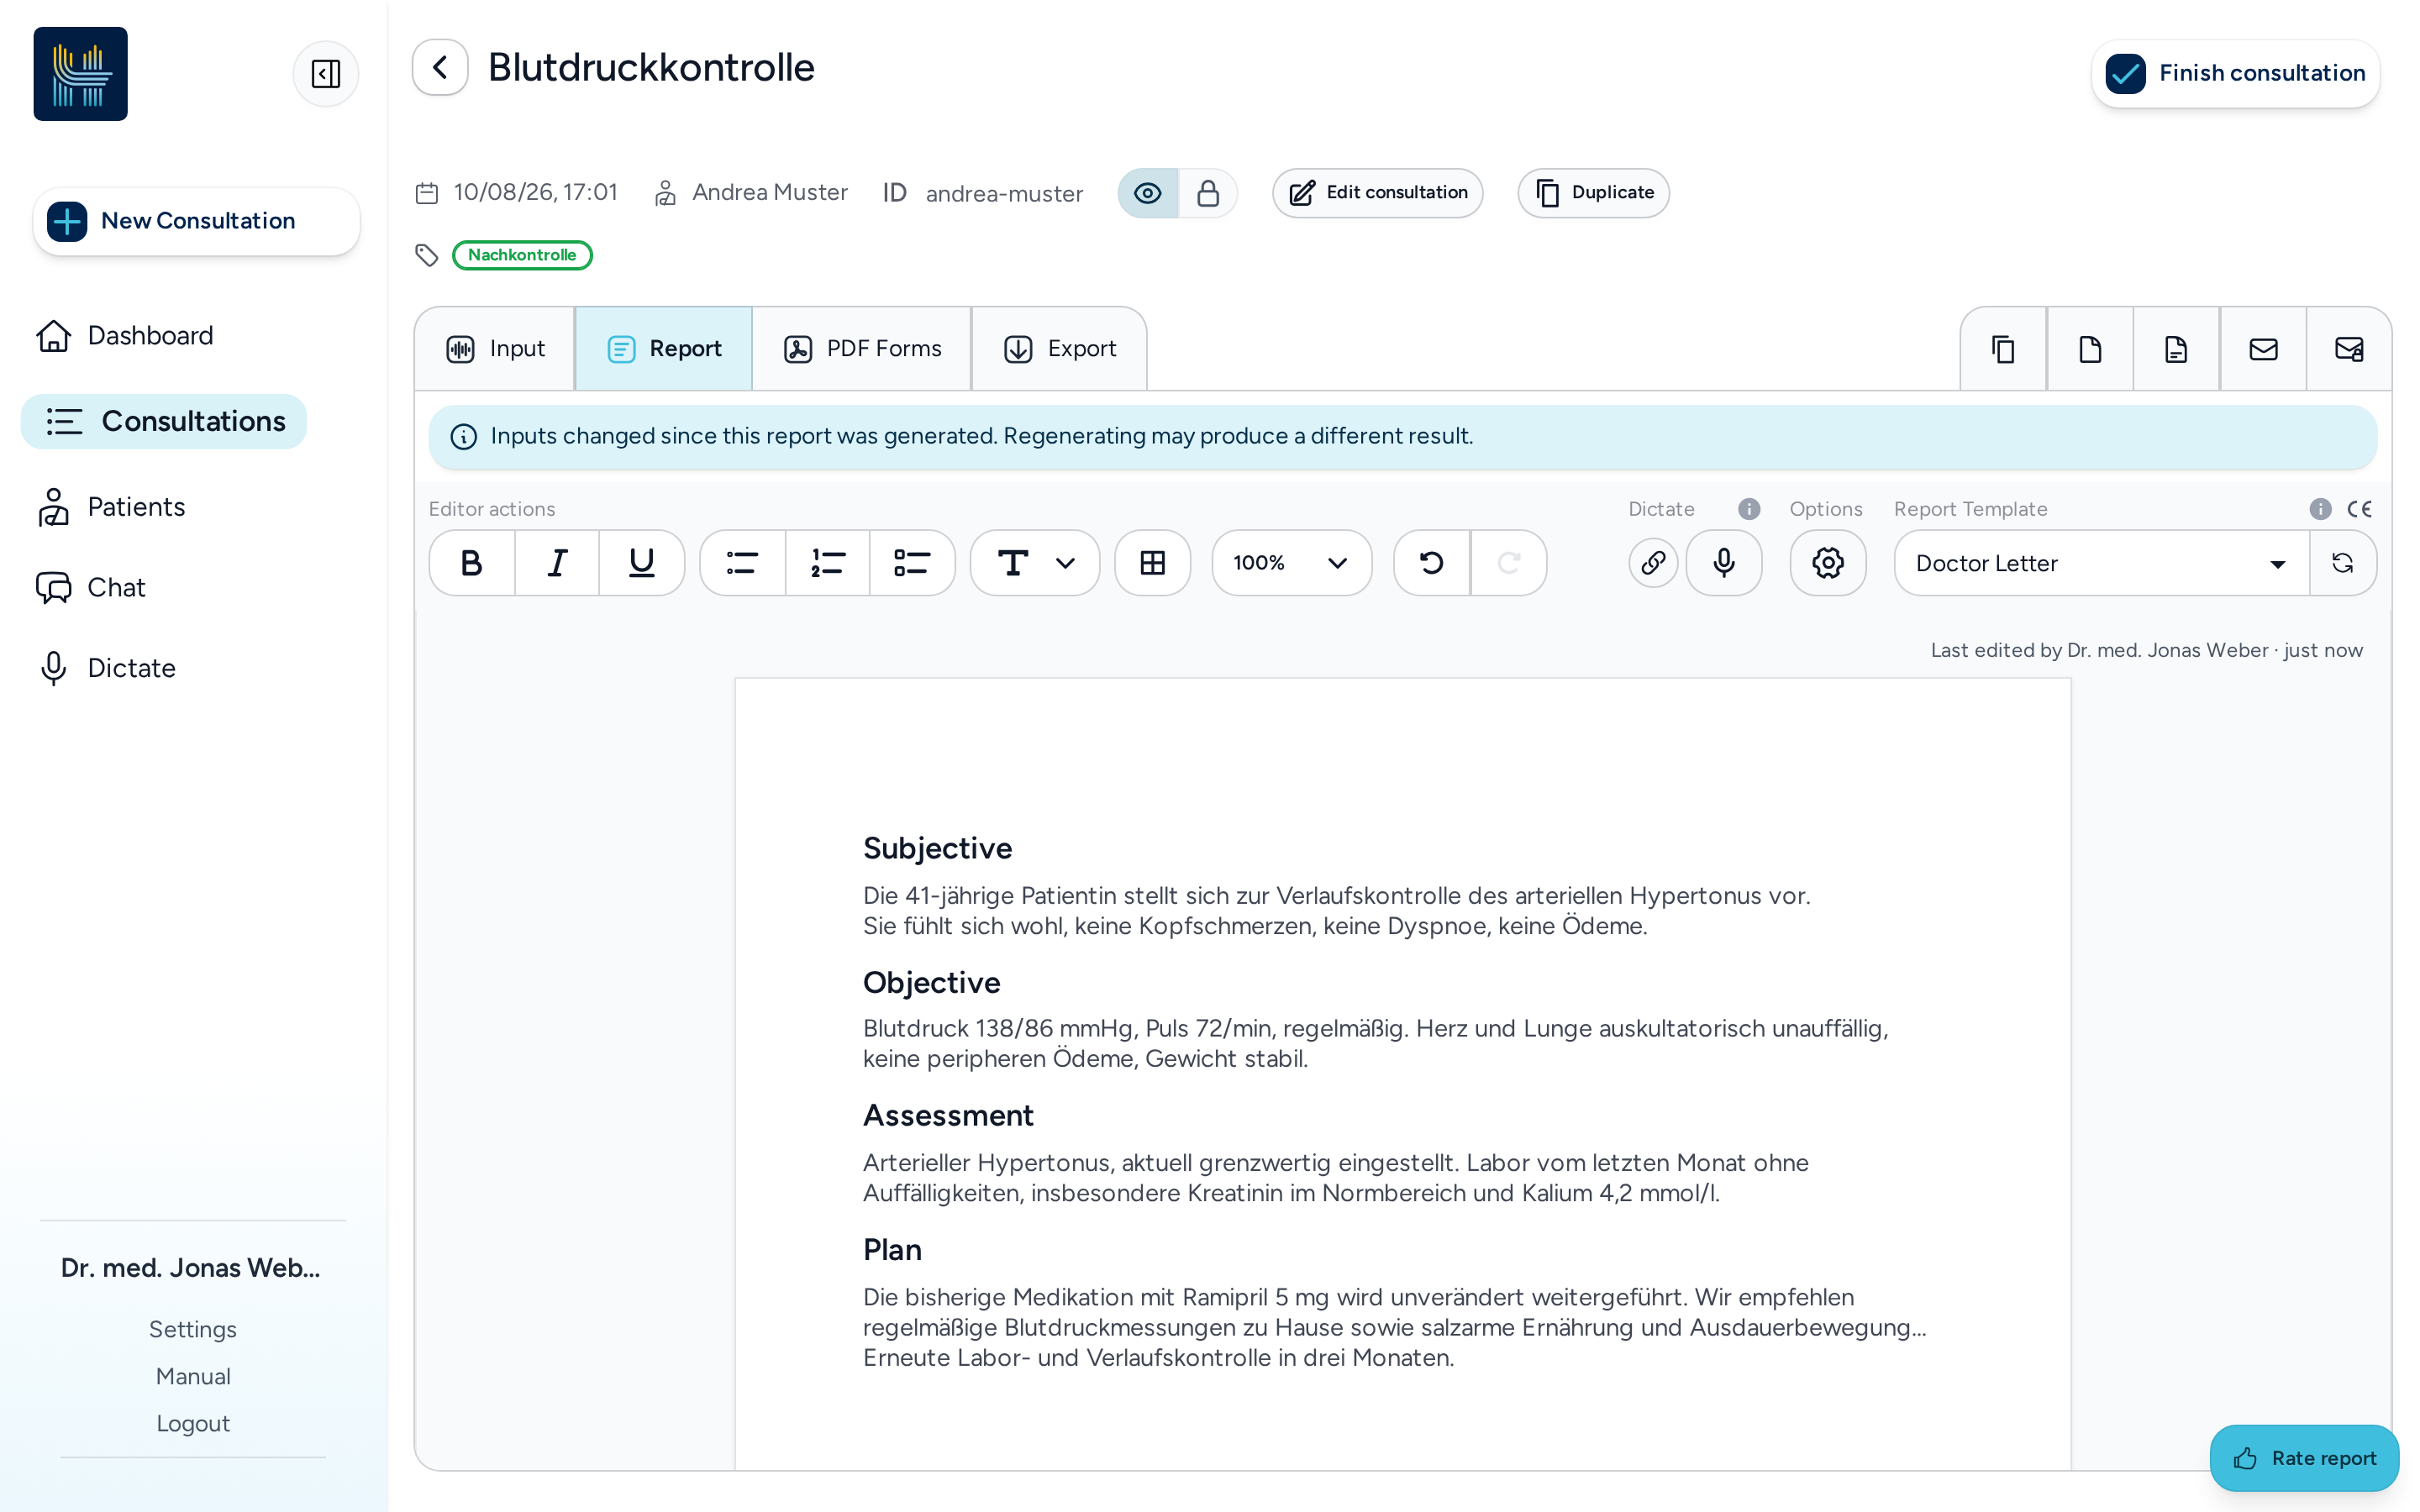Click the Logout link
This screenshot has width=2420, height=1512.
[193, 1423]
